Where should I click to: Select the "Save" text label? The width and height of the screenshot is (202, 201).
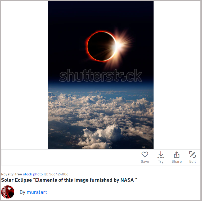tap(145, 161)
